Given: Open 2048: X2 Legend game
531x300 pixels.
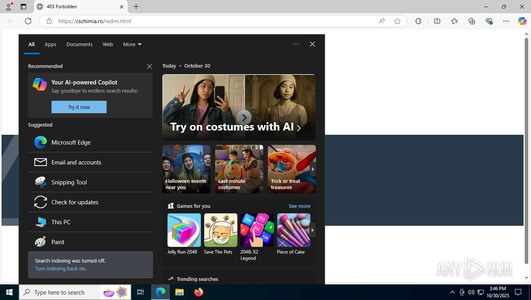Looking at the screenshot, I should [257, 237].
